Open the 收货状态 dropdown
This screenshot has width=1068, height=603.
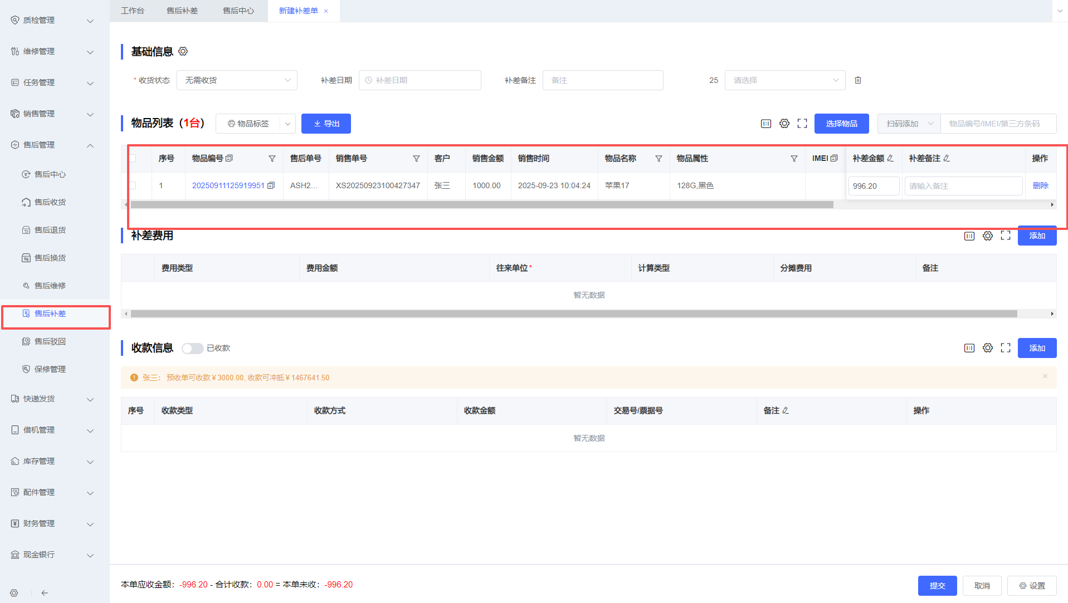tap(237, 80)
